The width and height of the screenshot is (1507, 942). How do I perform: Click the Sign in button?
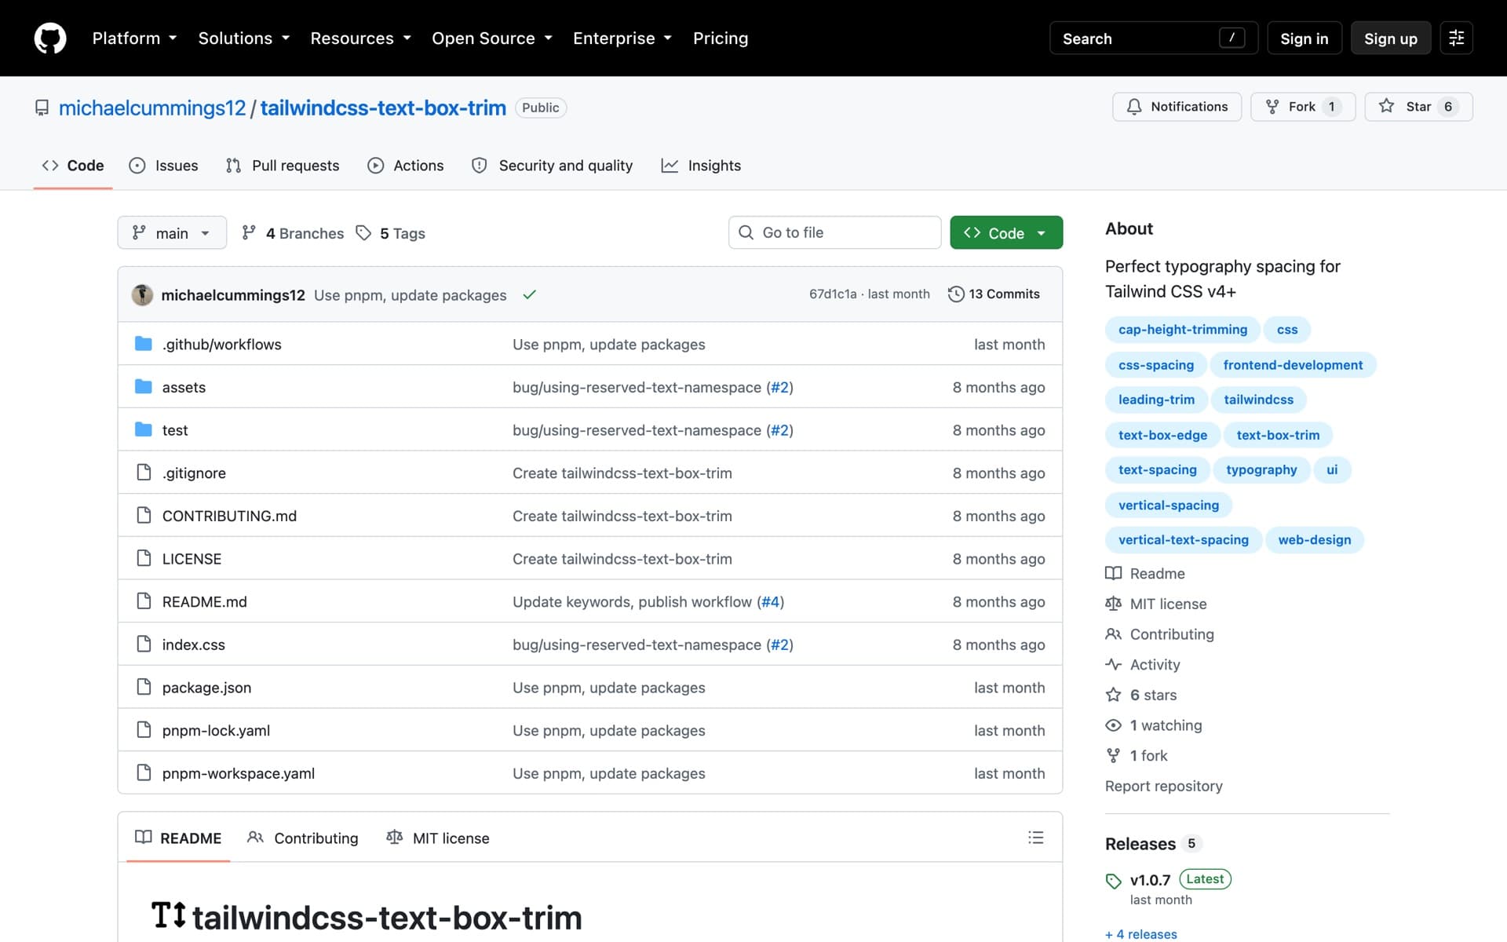tap(1304, 38)
